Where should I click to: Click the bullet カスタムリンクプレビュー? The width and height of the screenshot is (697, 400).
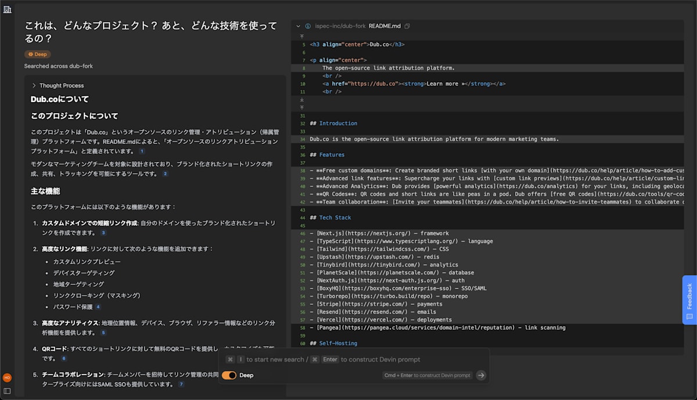[87, 261]
